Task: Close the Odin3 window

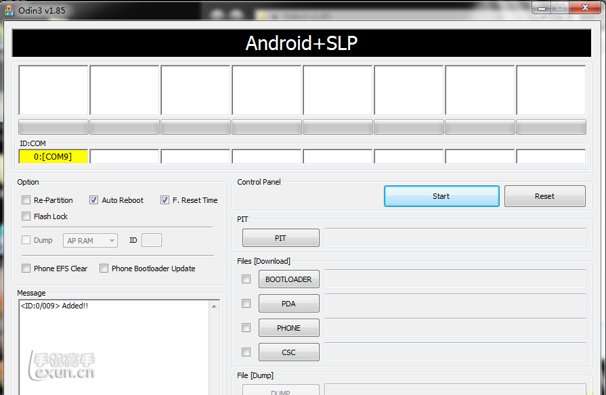Action: tap(585, 7)
